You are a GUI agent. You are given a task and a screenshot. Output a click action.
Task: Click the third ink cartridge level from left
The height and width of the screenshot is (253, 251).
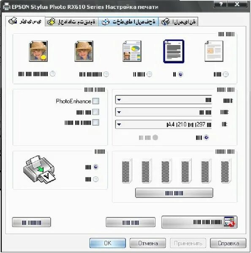[166, 171]
